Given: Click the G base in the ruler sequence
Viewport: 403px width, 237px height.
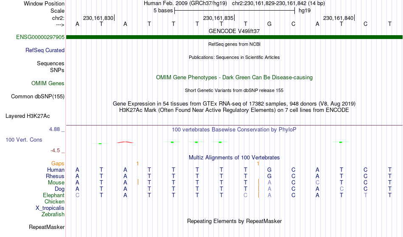Looking at the screenshot, I should coord(269,24).
